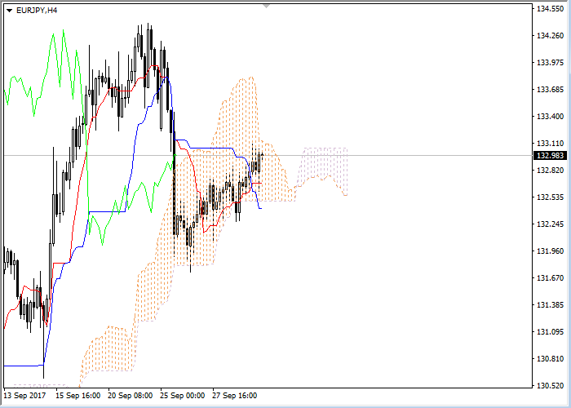
Task: Click the 133.685 price scale label
Action: tap(550, 90)
